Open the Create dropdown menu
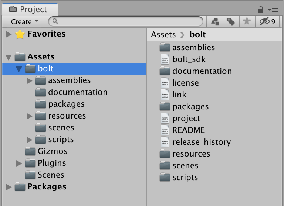 24,22
